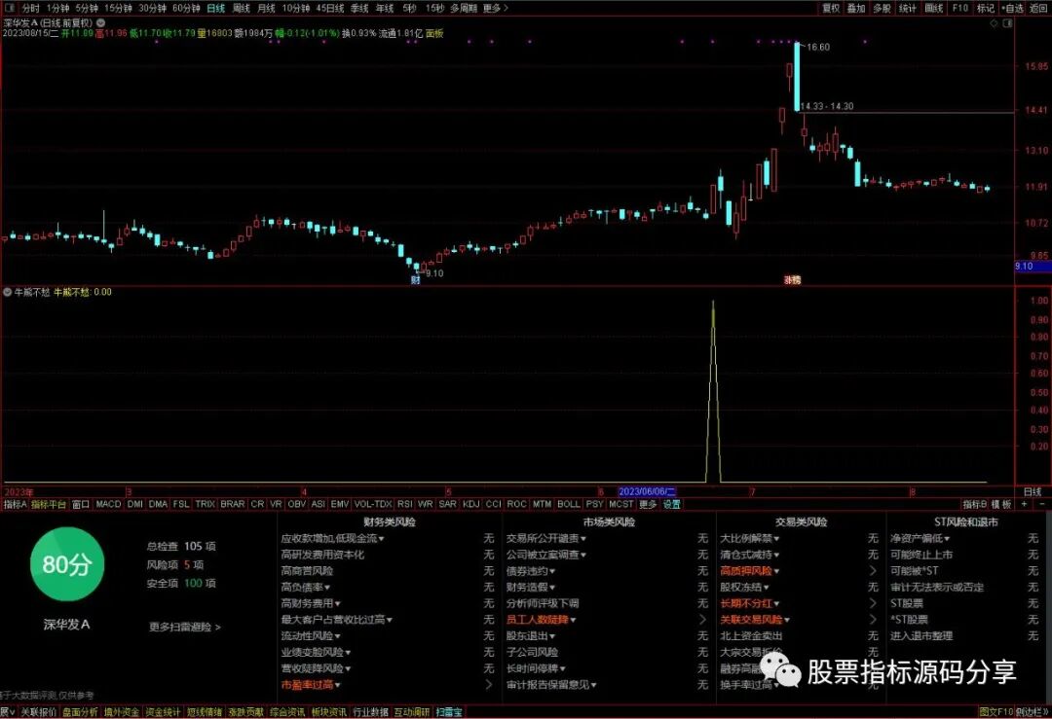Click the 标记 mark button
Screen dimensions: 1052x719
(986, 8)
